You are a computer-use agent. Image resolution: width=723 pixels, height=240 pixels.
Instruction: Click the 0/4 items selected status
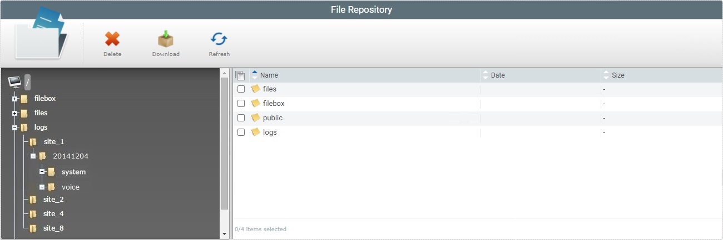[x=261, y=229]
